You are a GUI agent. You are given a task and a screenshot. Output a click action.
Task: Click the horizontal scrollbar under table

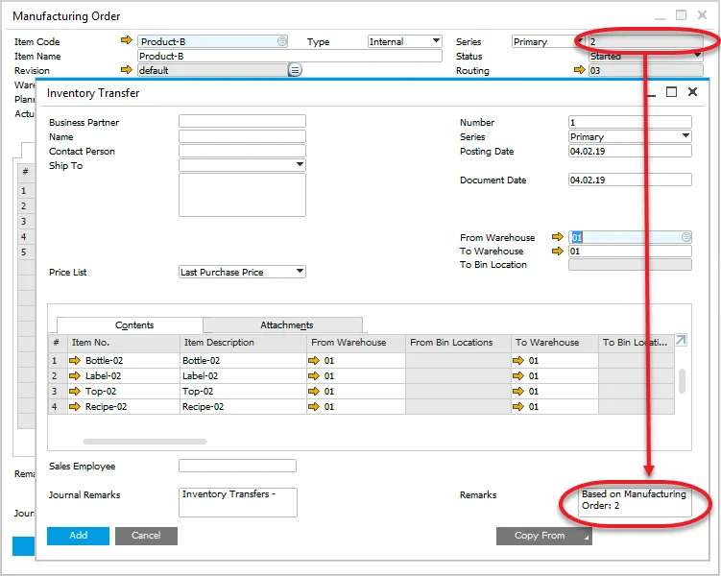pos(144,442)
